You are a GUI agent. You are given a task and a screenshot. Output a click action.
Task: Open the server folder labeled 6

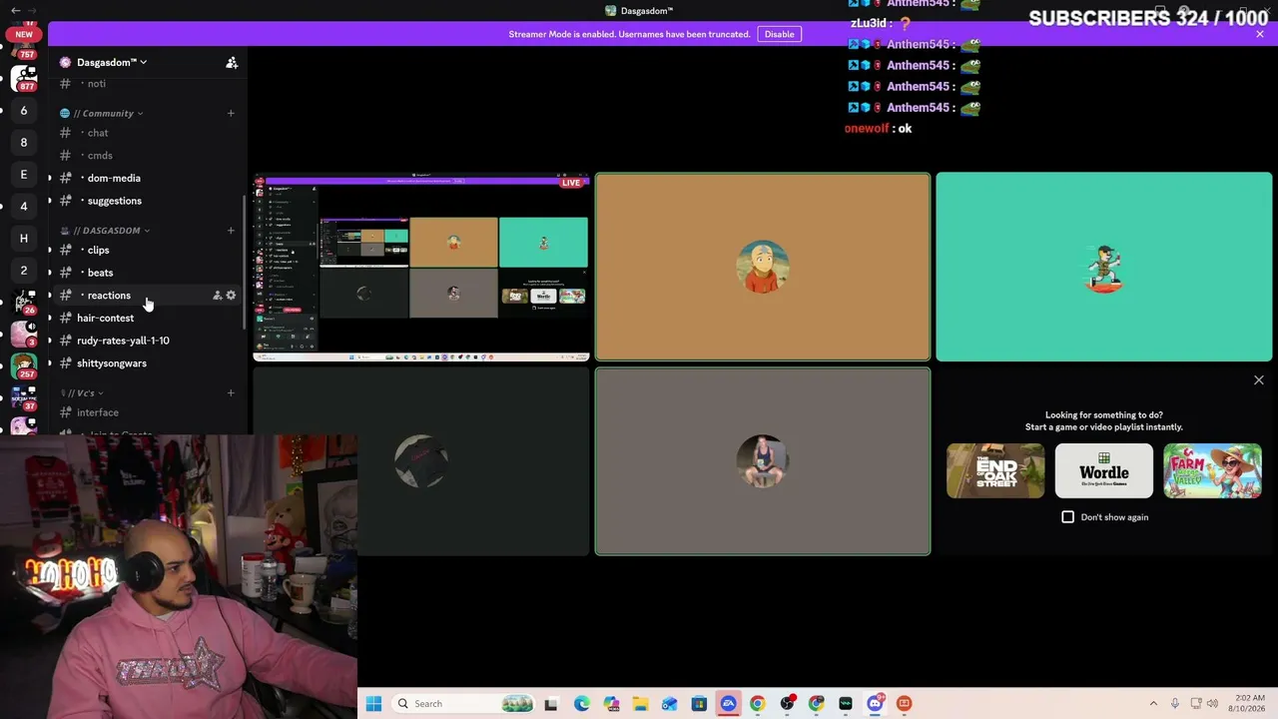pos(24,111)
